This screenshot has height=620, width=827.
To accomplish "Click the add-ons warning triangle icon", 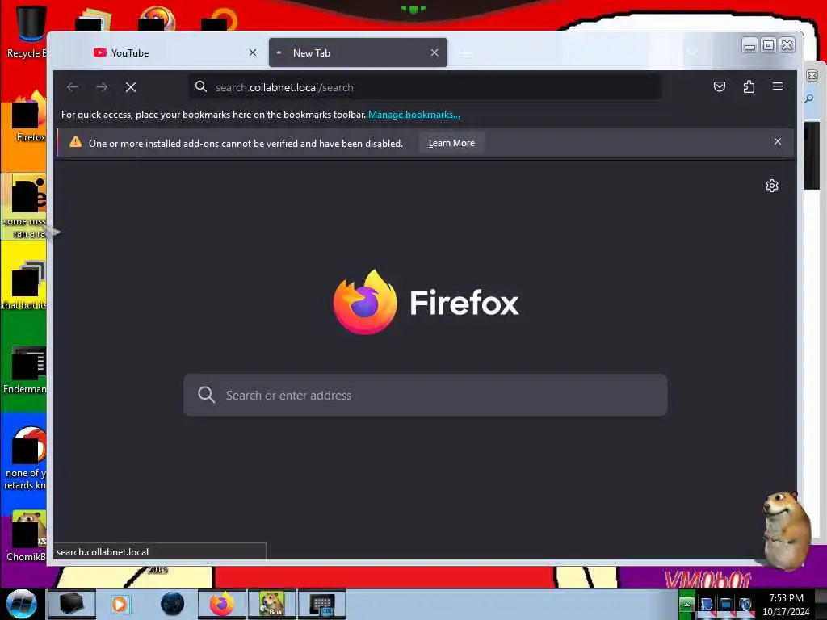I will (x=75, y=142).
